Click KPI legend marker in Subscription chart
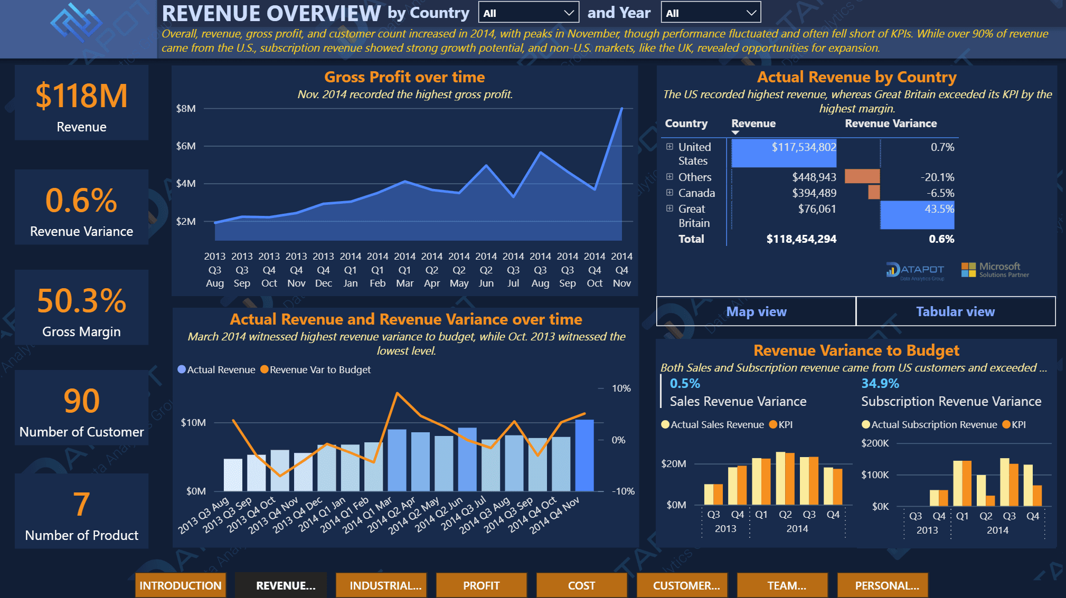Viewport: 1066px width, 598px height. pos(1006,424)
